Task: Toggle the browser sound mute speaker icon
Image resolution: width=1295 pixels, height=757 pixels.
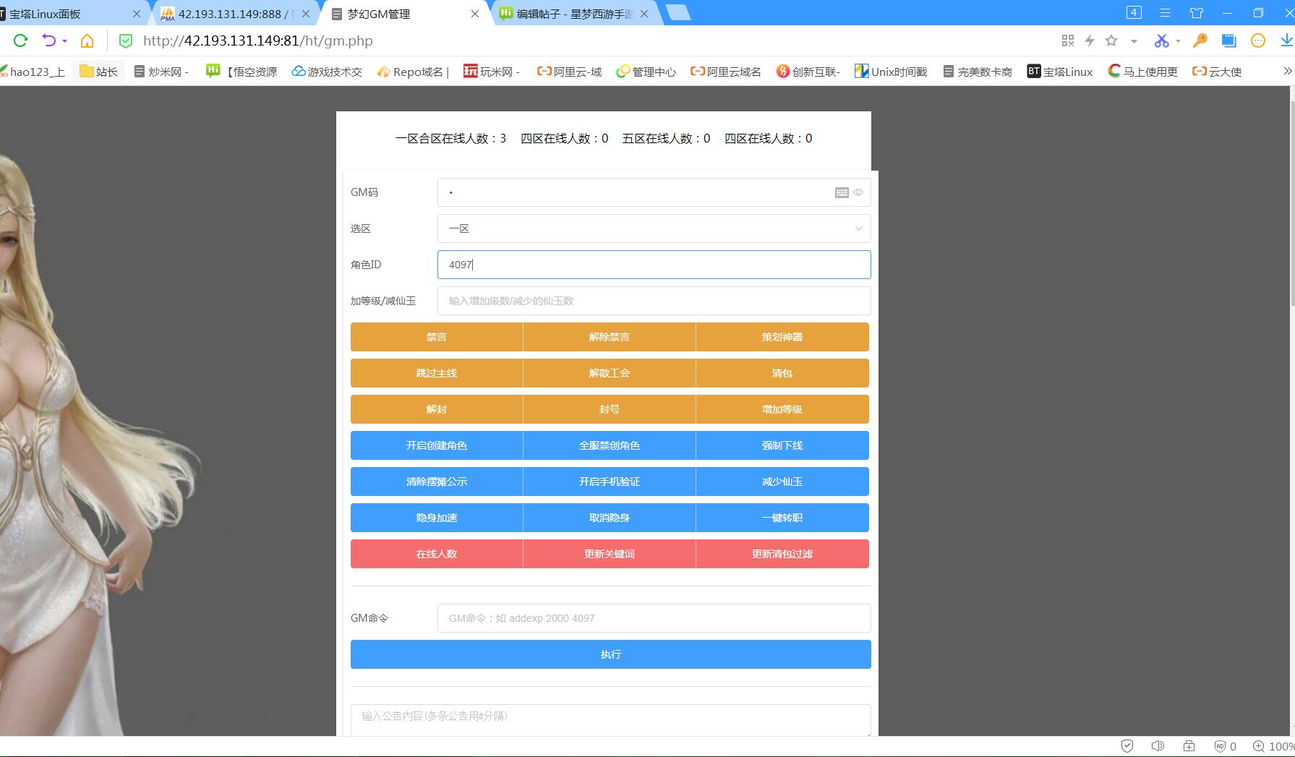Action: click(x=1158, y=746)
